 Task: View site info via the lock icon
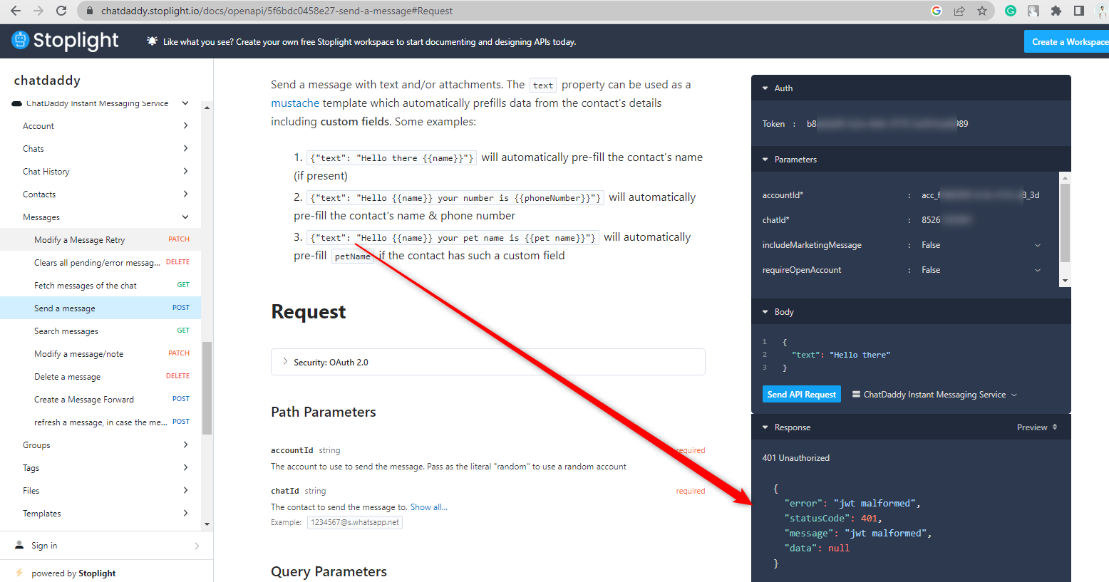(90, 11)
